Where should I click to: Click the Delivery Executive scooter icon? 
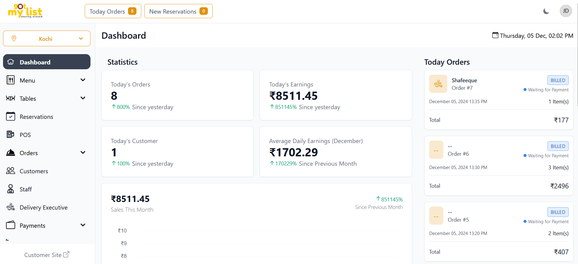click(11, 207)
